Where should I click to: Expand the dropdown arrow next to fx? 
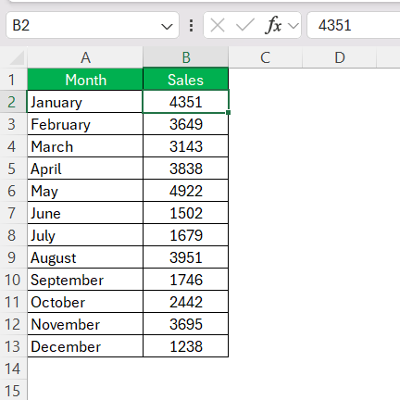pyautogui.click(x=294, y=26)
